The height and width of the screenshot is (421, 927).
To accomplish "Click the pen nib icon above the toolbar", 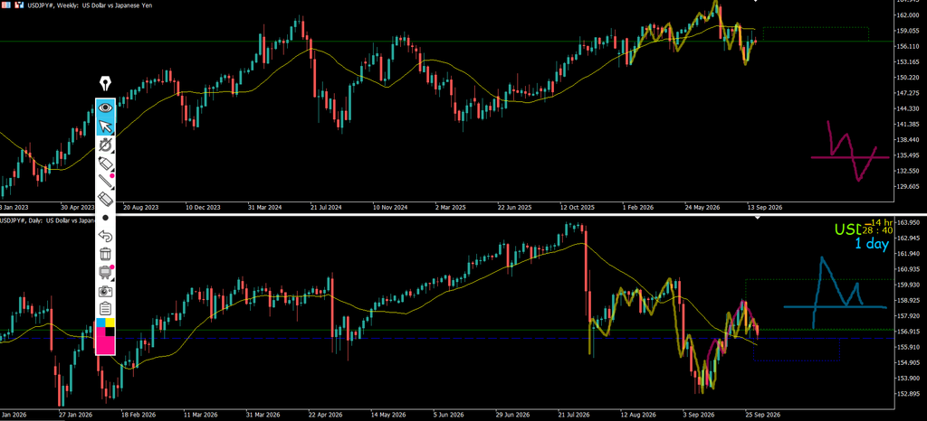I will coord(105,83).
